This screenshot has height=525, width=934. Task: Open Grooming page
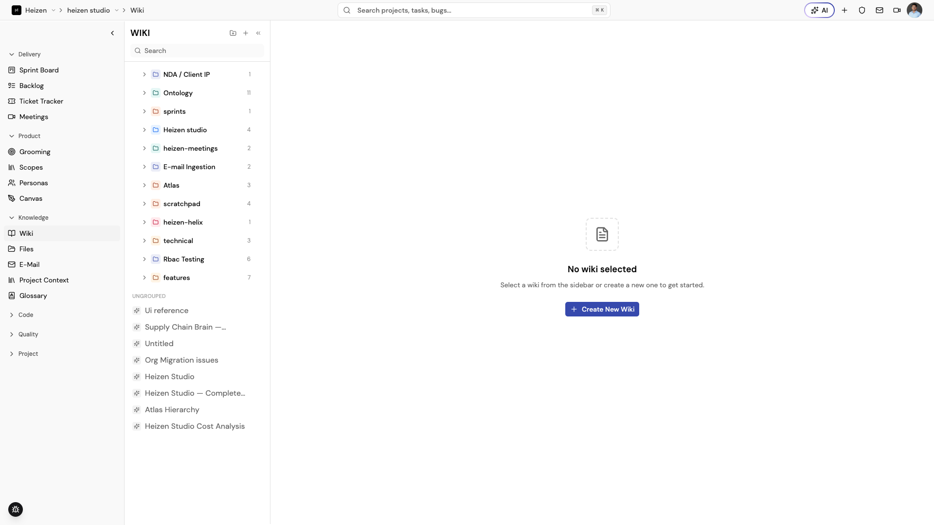pos(62,152)
